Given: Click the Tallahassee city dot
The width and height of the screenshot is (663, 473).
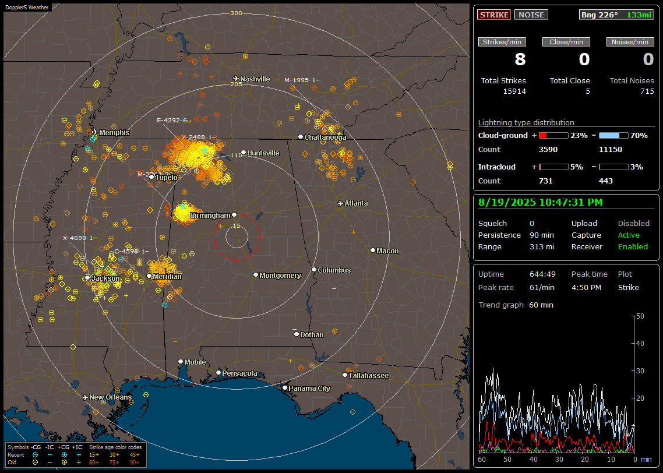Looking at the screenshot, I should click(x=345, y=375).
